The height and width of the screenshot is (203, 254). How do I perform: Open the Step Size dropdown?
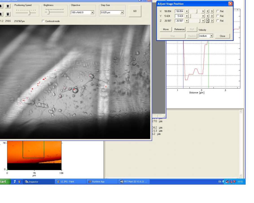tap(122, 12)
